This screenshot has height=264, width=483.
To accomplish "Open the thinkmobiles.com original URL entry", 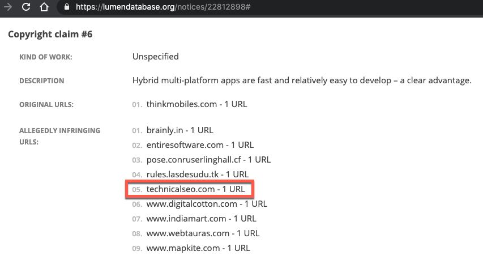I will (196, 104).
